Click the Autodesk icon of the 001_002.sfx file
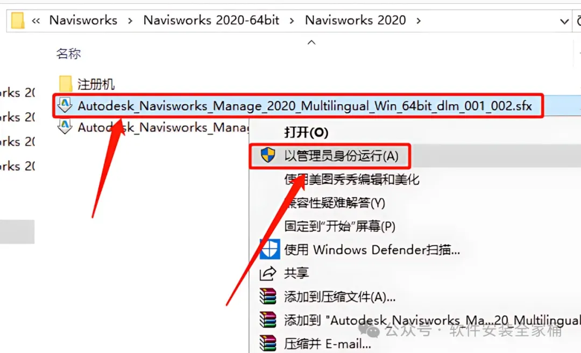Viewport: 581px width, 353px height. pyautogui.click(x=65, y=105)
